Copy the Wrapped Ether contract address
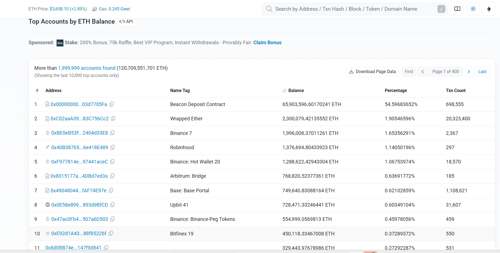The width and height of the screenshot is (500, 253). 113,118
